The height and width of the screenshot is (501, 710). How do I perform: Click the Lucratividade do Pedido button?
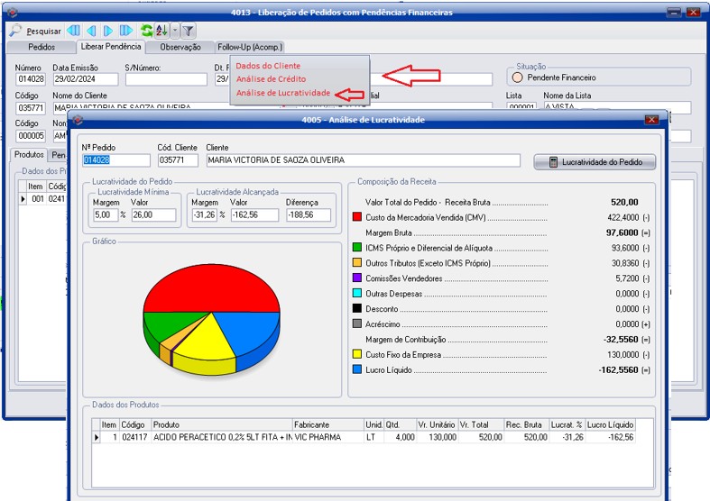point(594,162)
